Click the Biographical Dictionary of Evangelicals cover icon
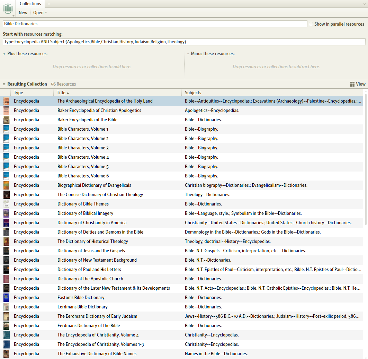Viewport: 368px width, 359px height. click(6, 185)
